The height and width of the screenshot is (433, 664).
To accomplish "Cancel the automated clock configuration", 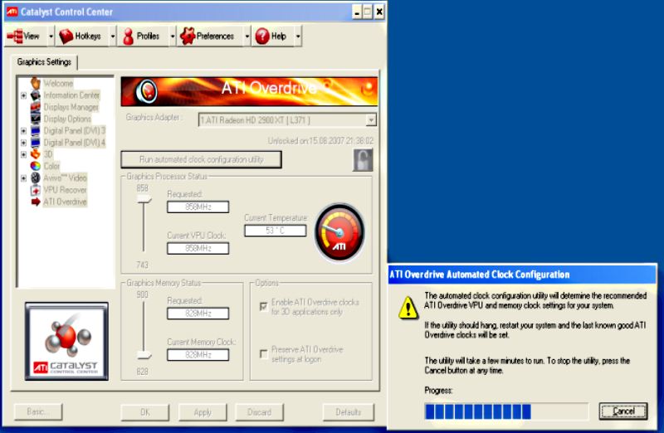I will (x=623, y=411).
